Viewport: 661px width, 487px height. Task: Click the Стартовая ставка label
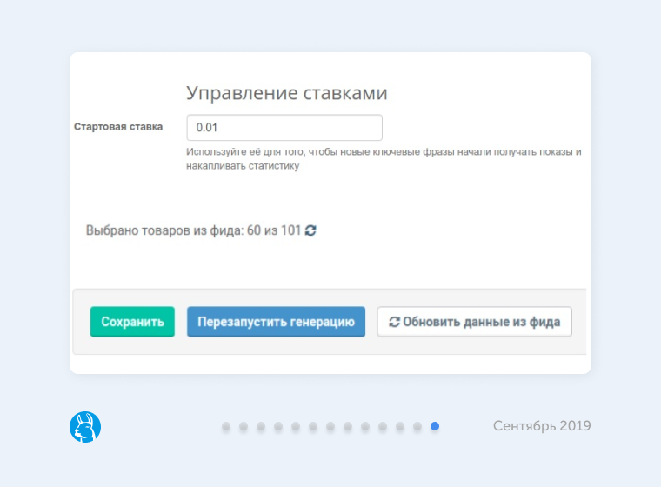118,126
